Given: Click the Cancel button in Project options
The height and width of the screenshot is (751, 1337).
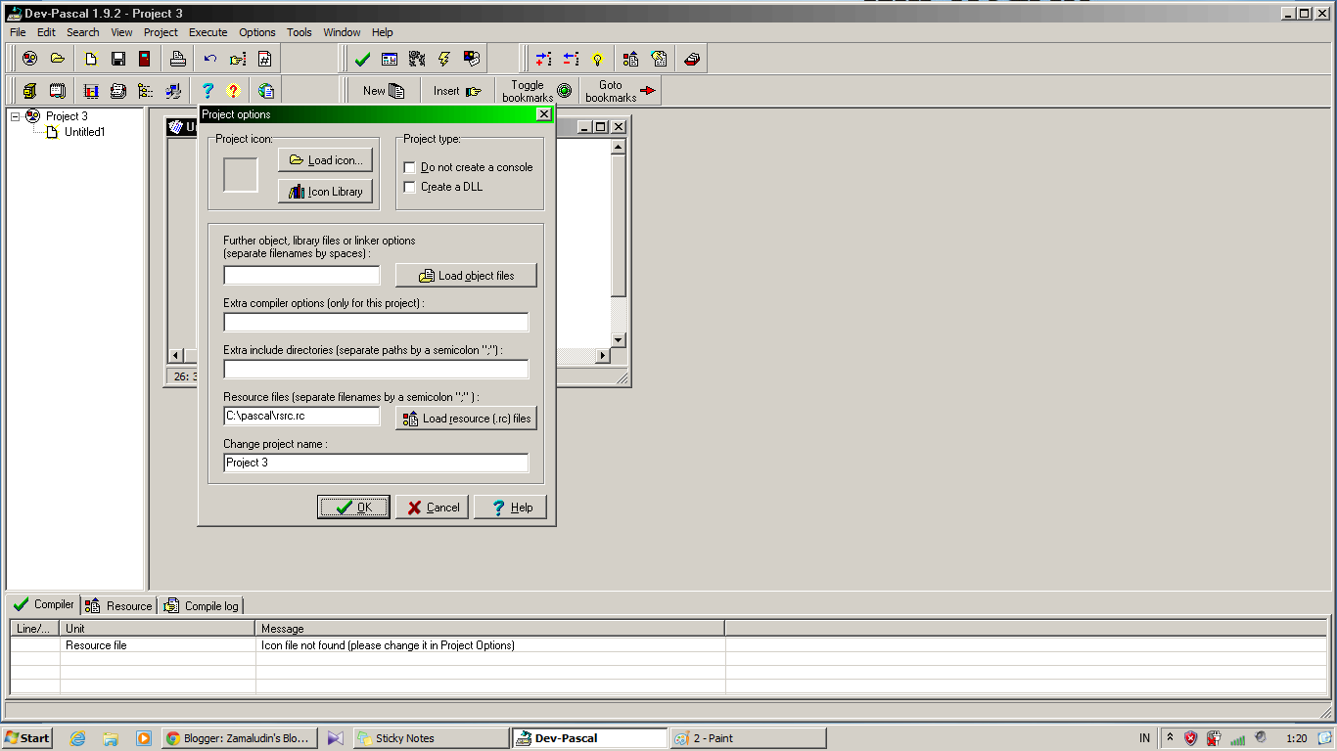Looking at the screenshot, I should coord(433,508).
